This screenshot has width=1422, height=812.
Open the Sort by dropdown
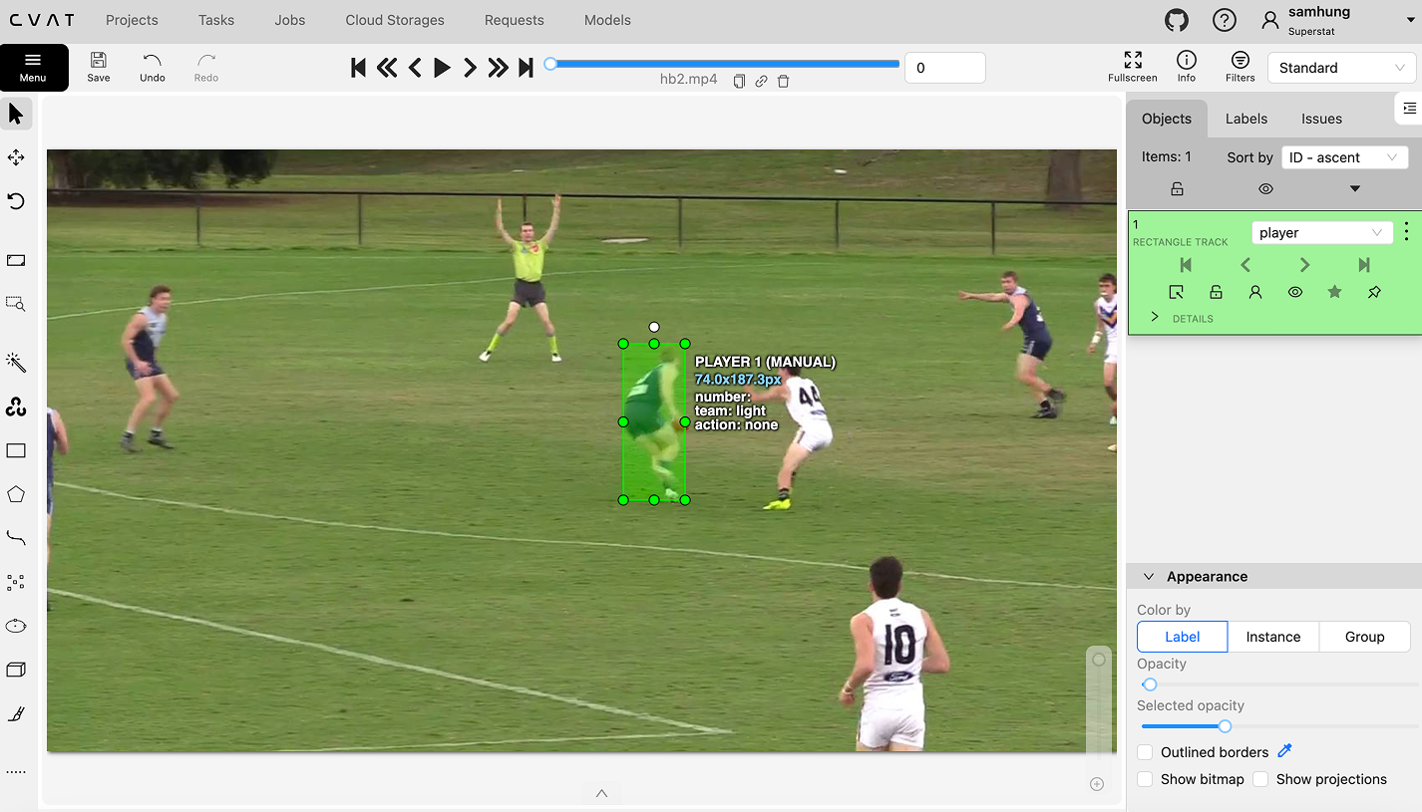pos(1344,156)
